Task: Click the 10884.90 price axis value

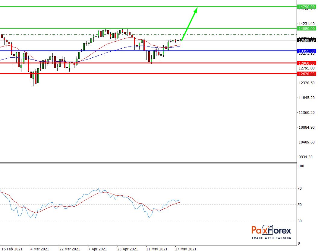Action: click(307, 127)
